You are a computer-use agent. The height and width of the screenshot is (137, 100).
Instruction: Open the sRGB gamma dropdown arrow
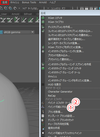pyautogui.click(x=32, y=32)
